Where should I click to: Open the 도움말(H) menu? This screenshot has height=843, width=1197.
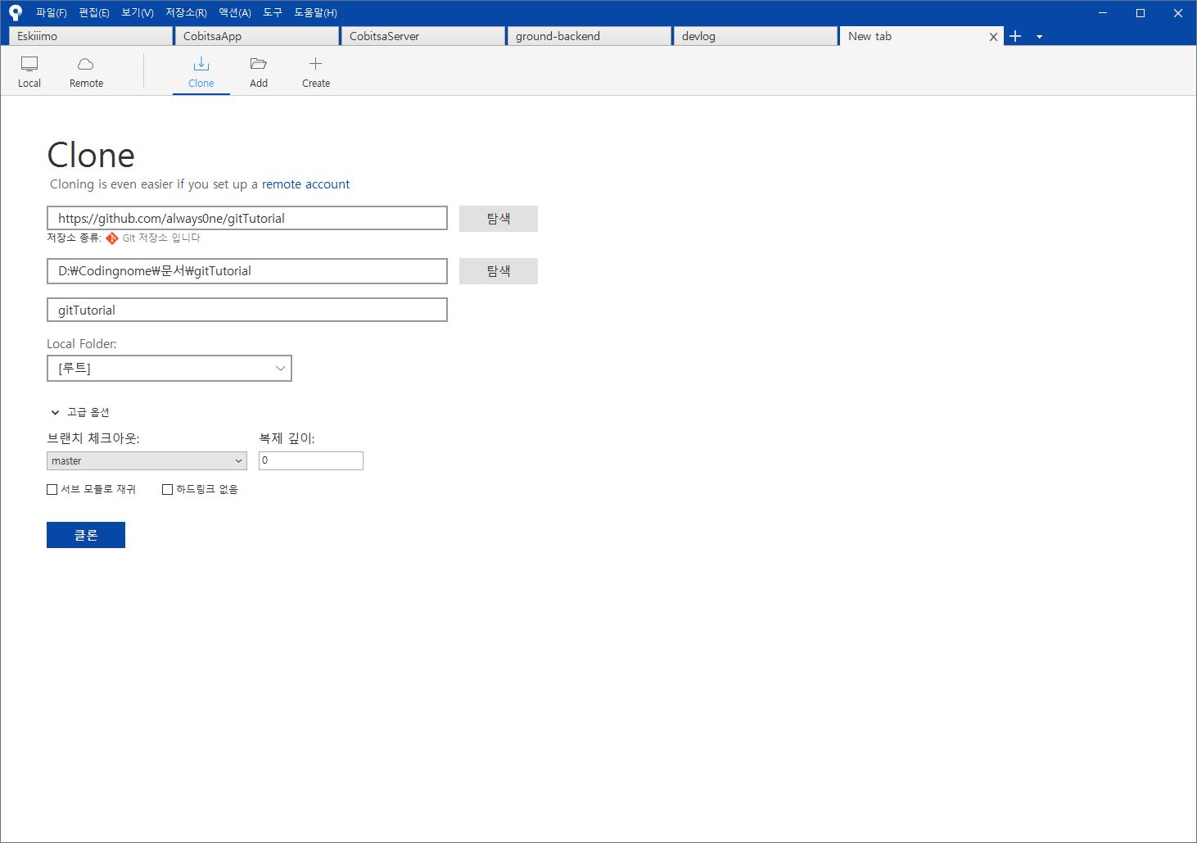[315, 12]
